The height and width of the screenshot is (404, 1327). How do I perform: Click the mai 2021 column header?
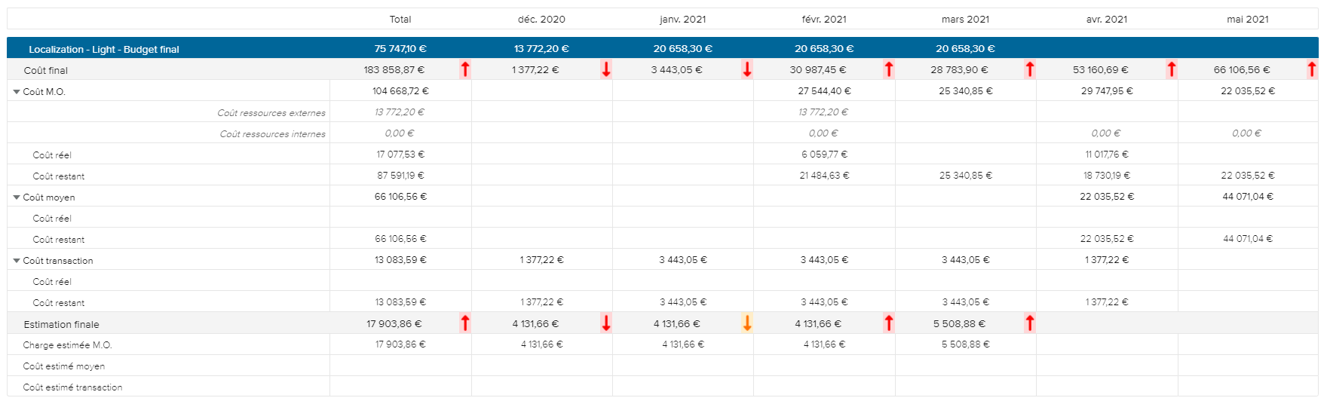(1247, 20)
